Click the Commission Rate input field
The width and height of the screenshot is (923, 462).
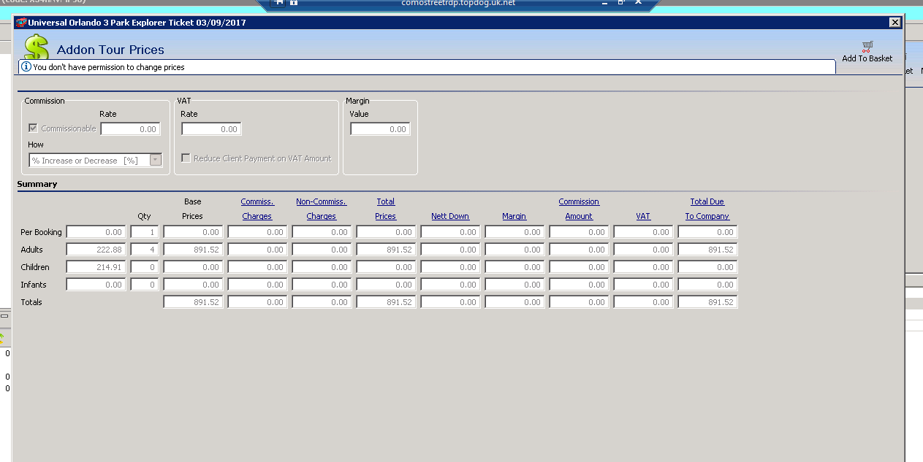coord(130,129)
